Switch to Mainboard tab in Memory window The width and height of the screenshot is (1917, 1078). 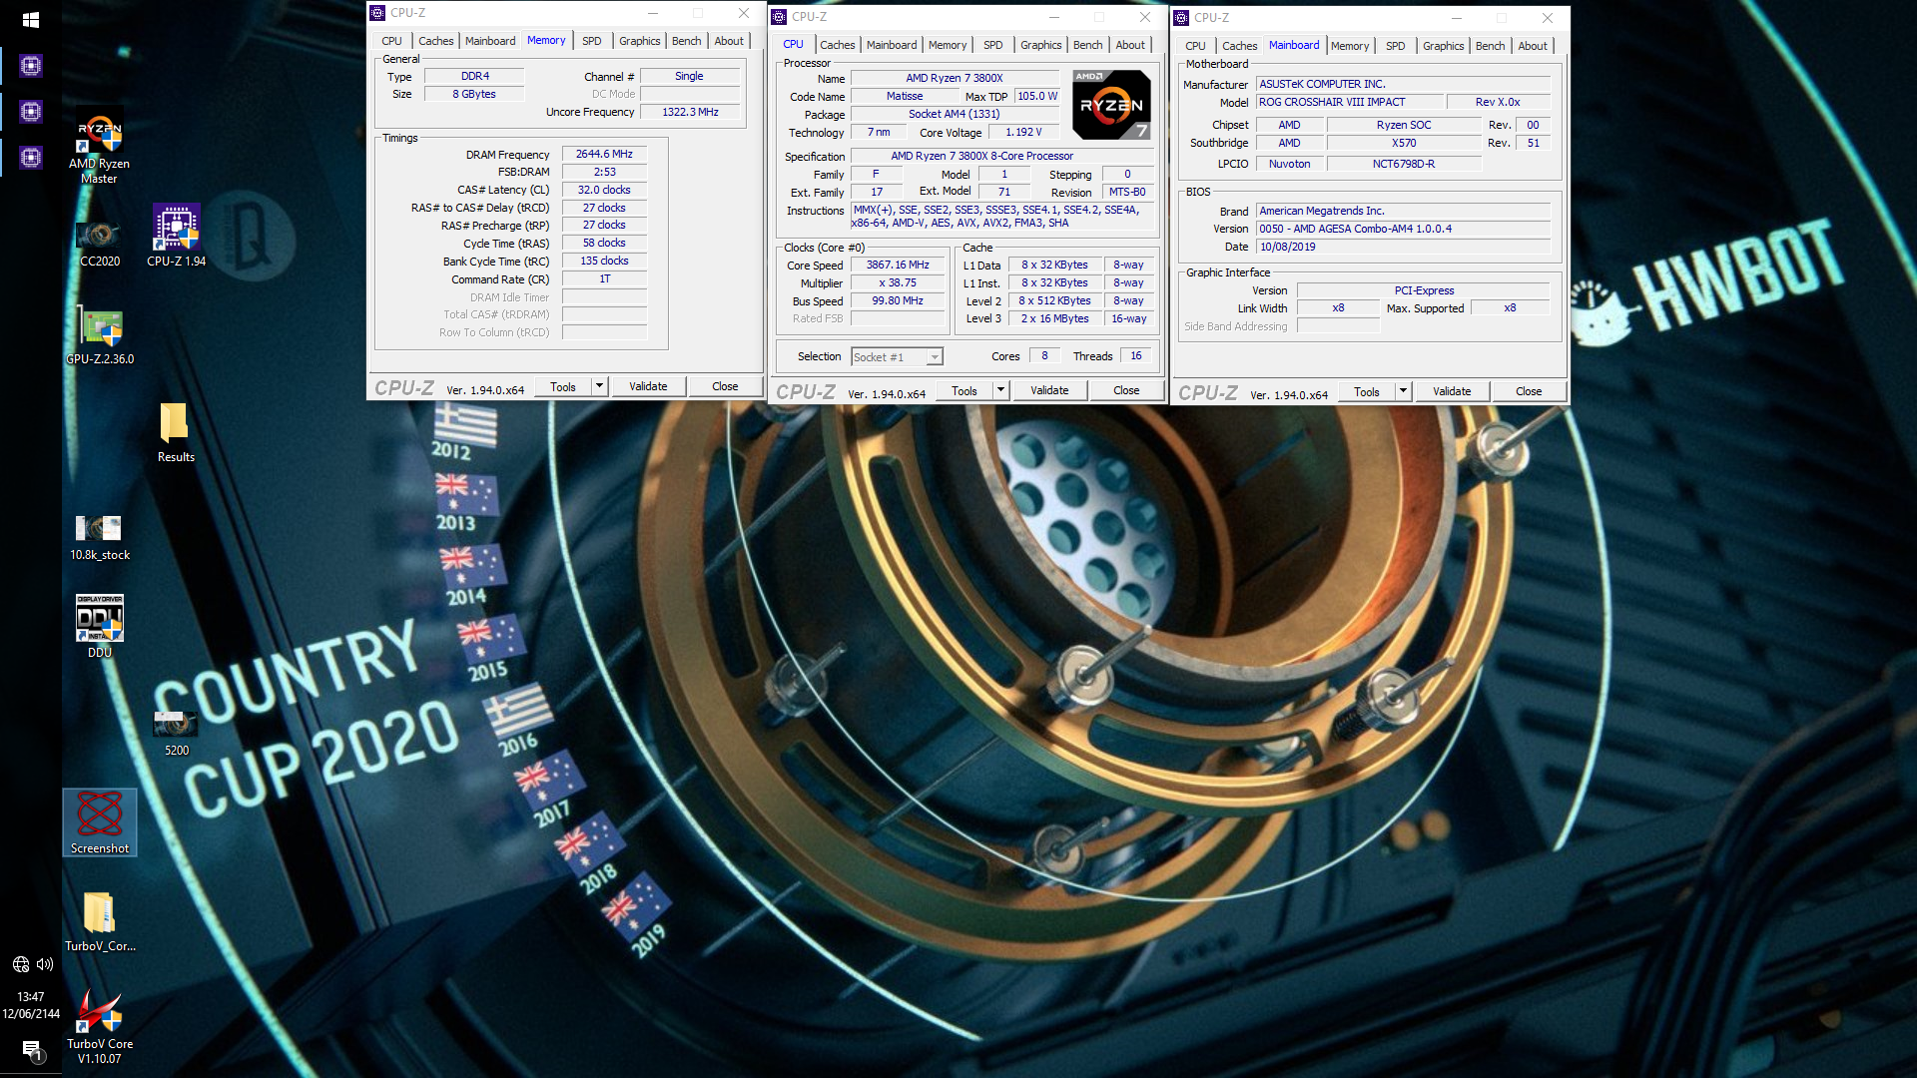tap(490, 41)
